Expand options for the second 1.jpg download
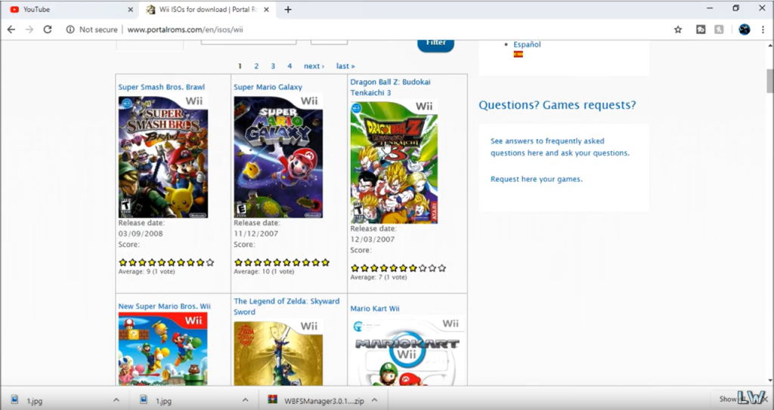 tap(246, 399)
